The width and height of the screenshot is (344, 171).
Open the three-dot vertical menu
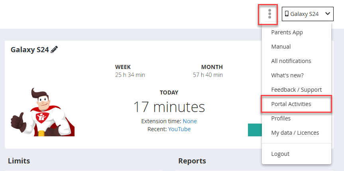(270, 14)
